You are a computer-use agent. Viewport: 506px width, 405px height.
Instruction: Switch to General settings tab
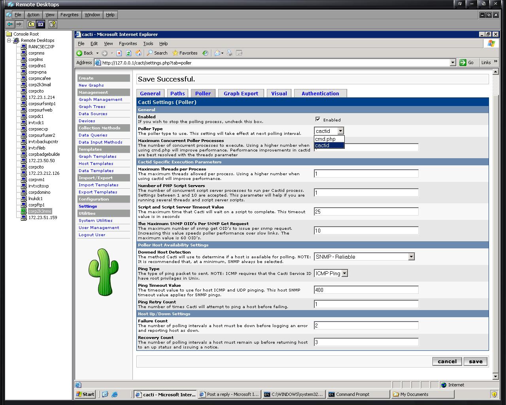point(150,93)
